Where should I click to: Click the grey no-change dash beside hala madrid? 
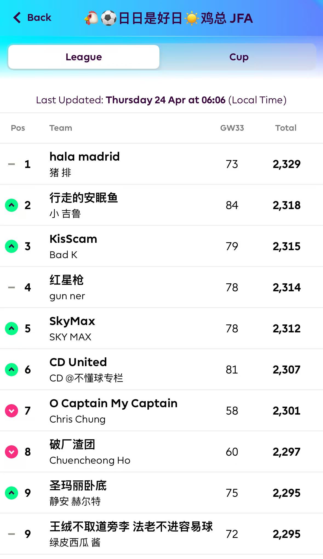tap(12, 164)
